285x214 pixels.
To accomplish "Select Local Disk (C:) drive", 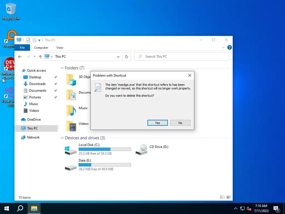I will pyautogui.click(x=98, y=149).
